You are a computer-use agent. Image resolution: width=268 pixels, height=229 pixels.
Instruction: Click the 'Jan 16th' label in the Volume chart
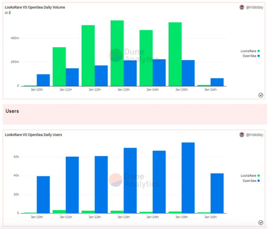click(211, 90)
